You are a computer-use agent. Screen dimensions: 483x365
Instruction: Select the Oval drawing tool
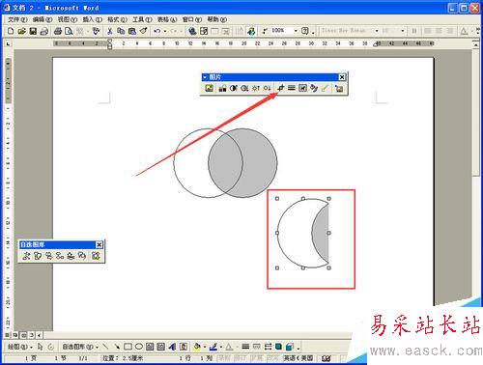(x=139, y=347)
